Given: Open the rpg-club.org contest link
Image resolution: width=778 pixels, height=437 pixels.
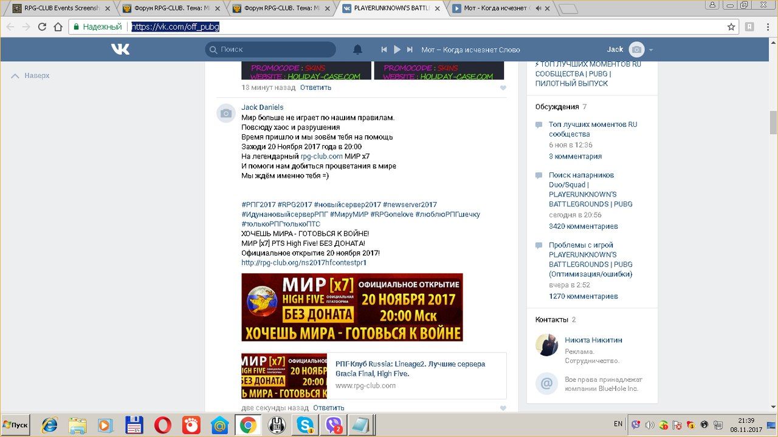Looking at the screenshot, I should click(303, 263).
